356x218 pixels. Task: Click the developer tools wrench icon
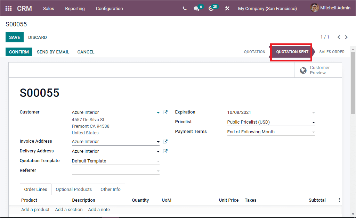tap(227, 8)
